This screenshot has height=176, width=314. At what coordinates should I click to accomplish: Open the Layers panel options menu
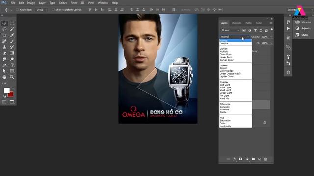click(x=271, y=23)
